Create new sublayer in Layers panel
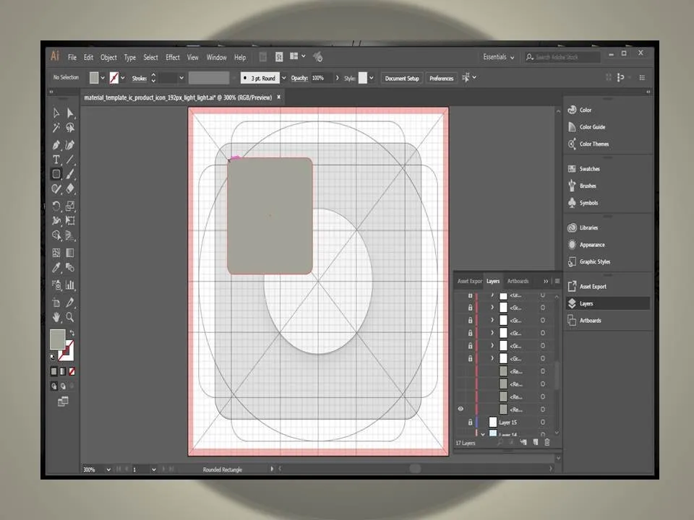The height and width of the screenshot is (520, 694). [523, 442]
